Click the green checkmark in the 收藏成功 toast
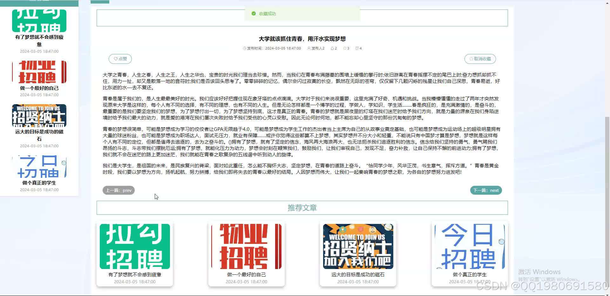The image size is (610, 296). (254, 14)
